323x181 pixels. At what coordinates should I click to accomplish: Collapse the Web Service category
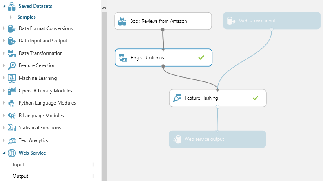(x=4, y=153)
